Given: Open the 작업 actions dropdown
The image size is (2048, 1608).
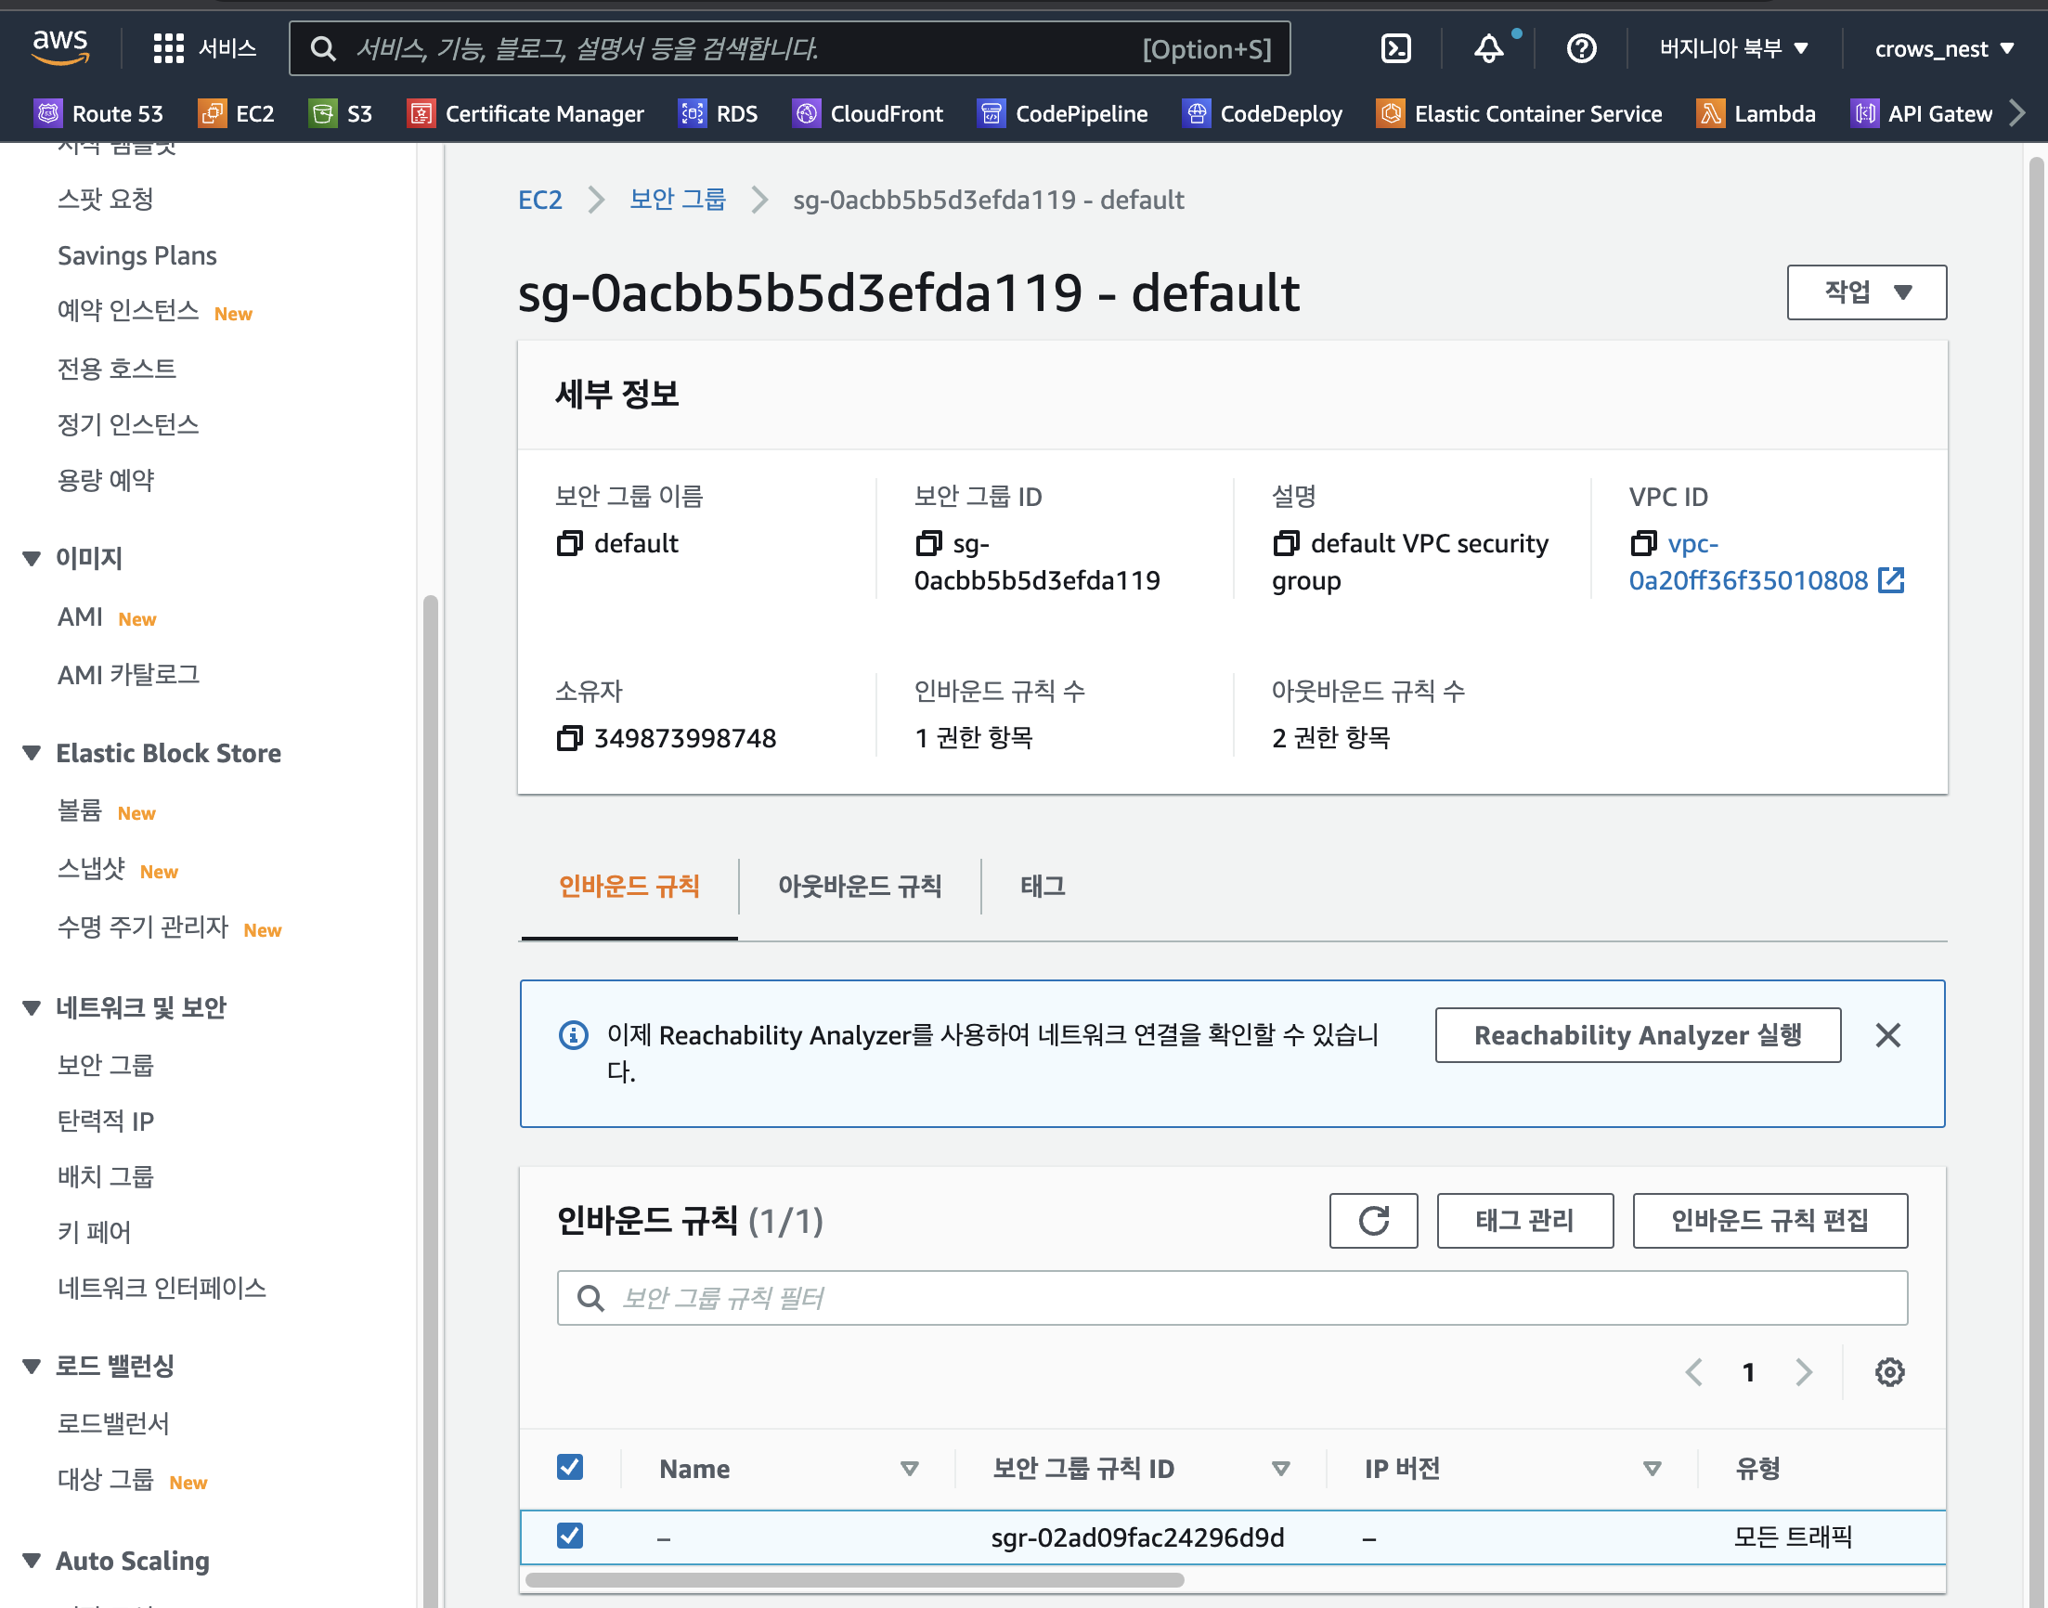Looking at the screenshot, I should 1866,292.
